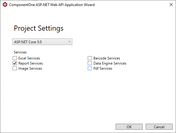Click the Project Settings heading
The height and width of the screenshot is (133, 176).
coord(39,28)
